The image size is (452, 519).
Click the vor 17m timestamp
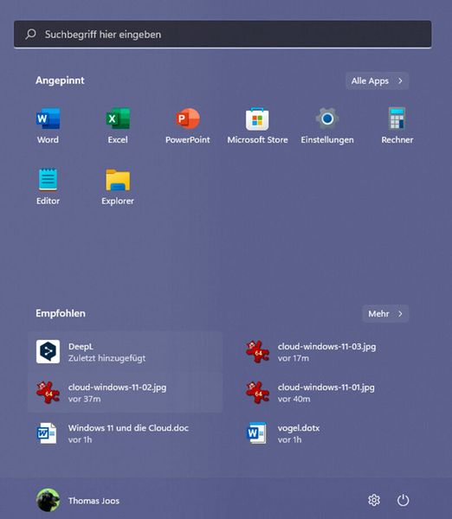(x=294, y=358)
